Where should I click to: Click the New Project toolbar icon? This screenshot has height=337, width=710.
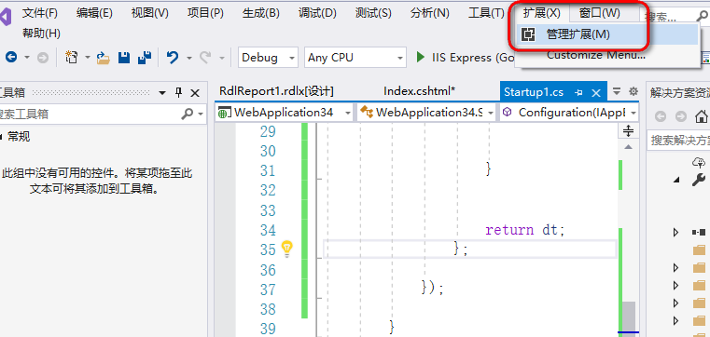pos(71,58)
